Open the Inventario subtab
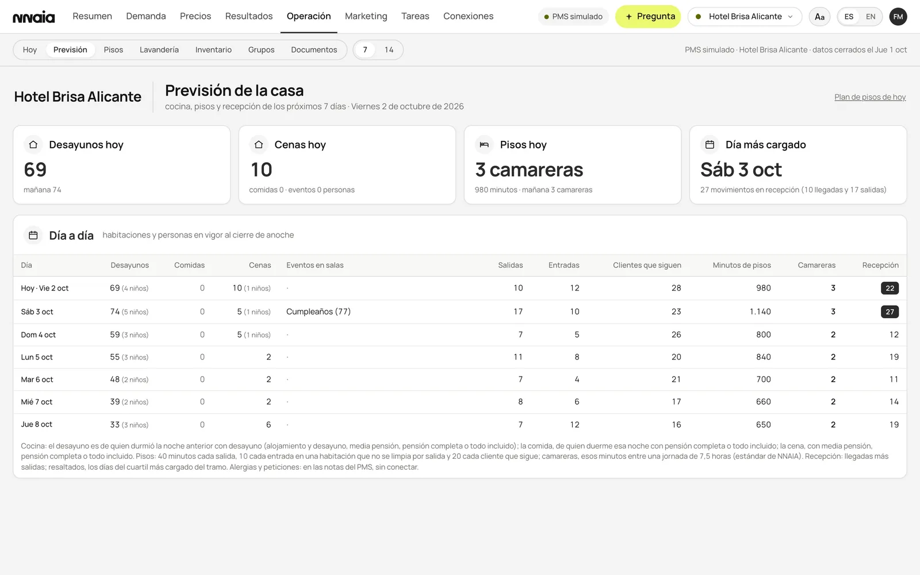The width and height of the screenshot is (920, 575). (213, 50)
